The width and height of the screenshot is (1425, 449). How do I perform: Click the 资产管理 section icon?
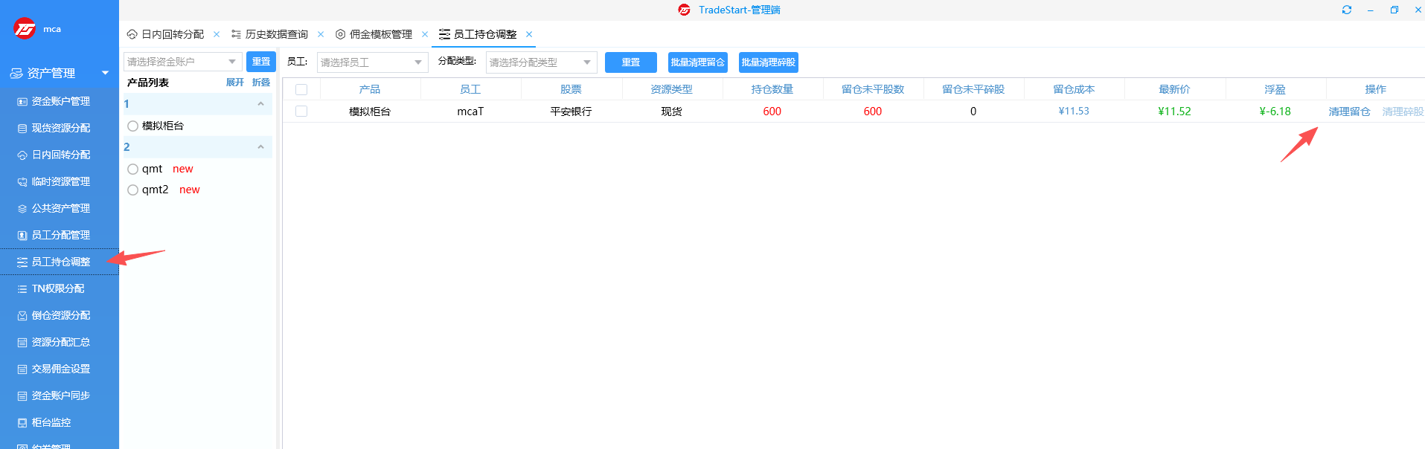(16, 74)
